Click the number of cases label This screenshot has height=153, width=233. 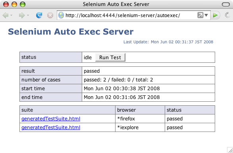tap(41, 80)
